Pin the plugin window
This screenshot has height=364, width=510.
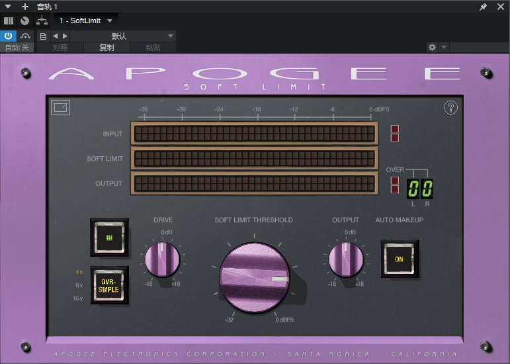pyautogui.click(x=483, y=7)
